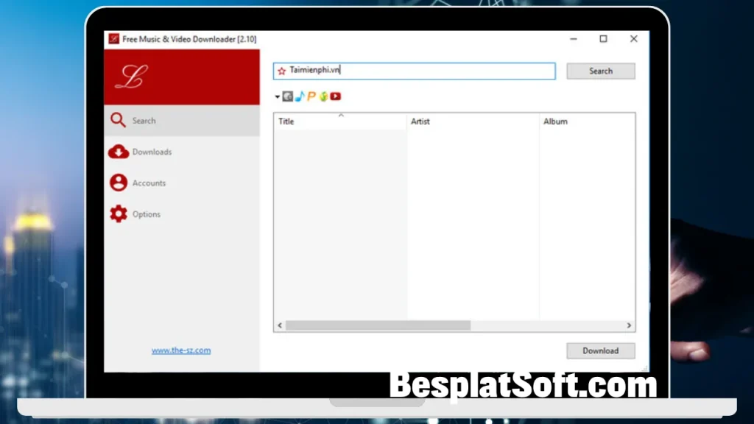Expand the source selection dropdown arrow

(278, 96)
